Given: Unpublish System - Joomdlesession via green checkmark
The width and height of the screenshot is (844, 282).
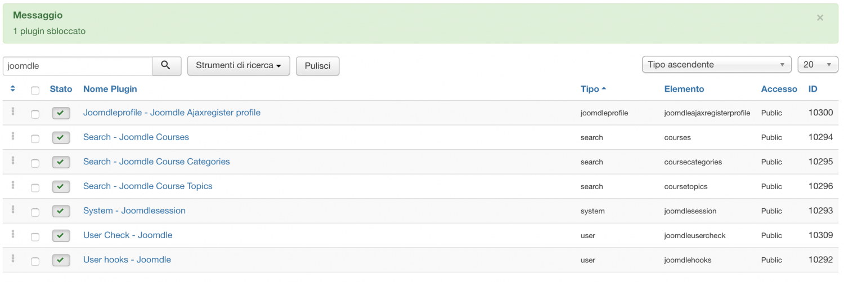Looking at the screenshot, I should 61,212.
